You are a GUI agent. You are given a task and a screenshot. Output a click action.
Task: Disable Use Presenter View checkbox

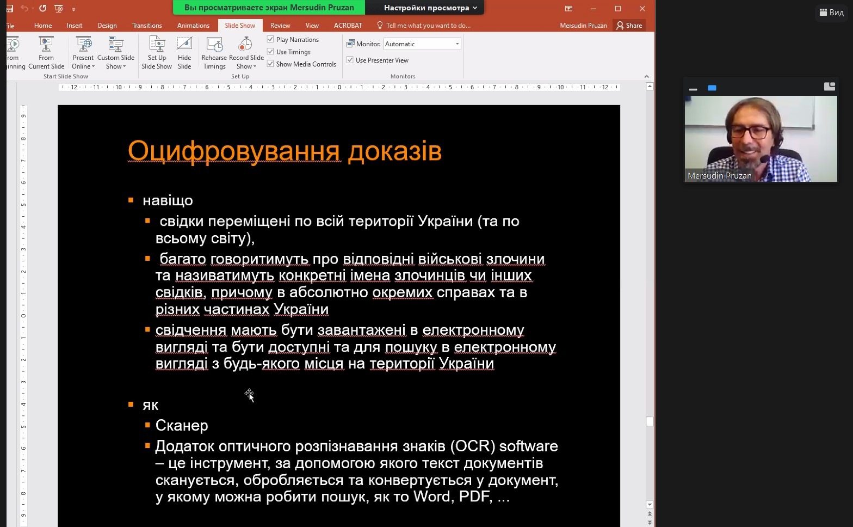click(350, 60)
